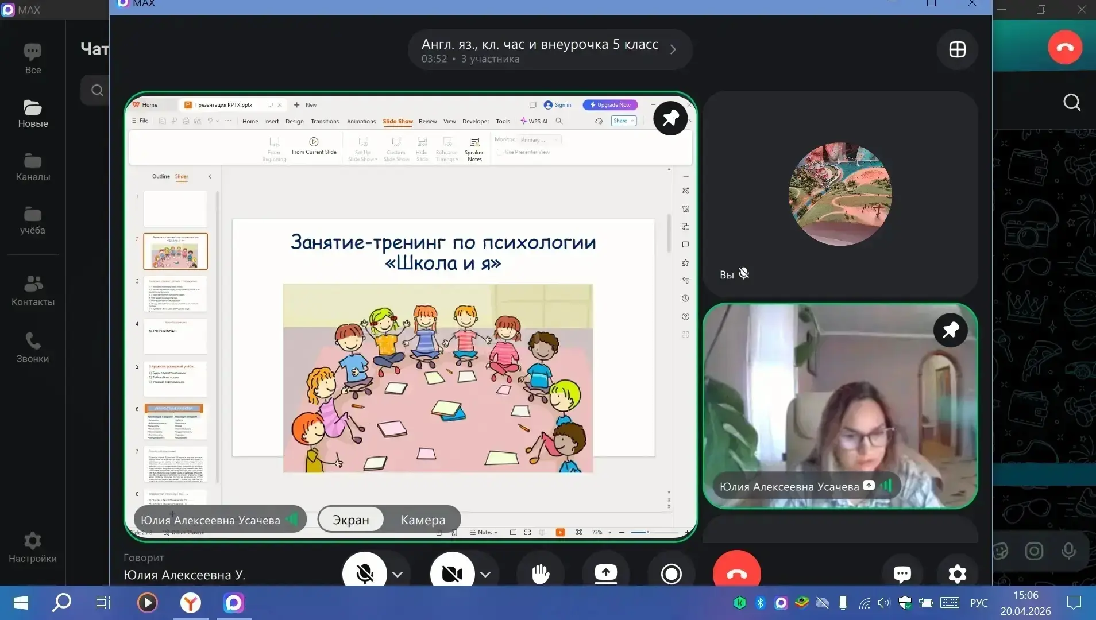Image resolution: width=1096 pixels, height=620 pixels.
Task: Open the Каналы folder
Action: pyautogui.click(x=33, y=167)
